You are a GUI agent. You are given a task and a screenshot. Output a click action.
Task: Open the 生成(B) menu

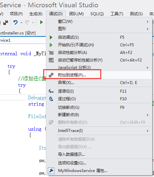tap(36, 14)
